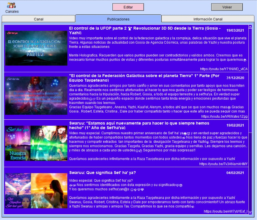Screen dimensions: 257x220
Task: Click the date 31/12/2020
Action: pos(235,78)
